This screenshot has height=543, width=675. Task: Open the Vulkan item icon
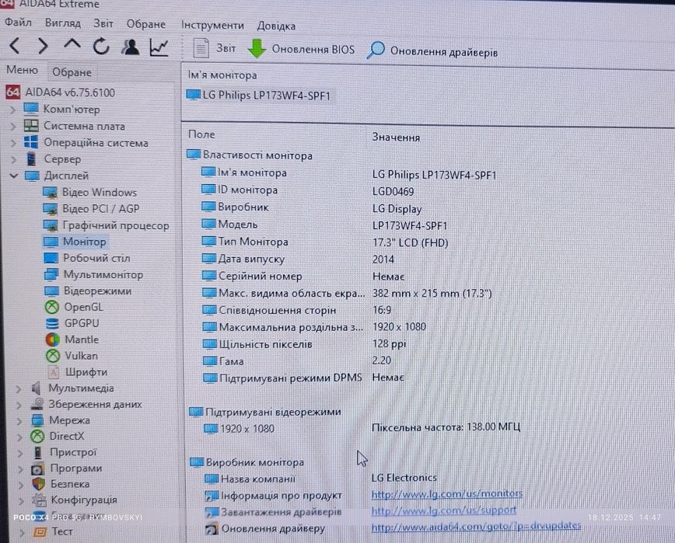[x=53, y=356]
